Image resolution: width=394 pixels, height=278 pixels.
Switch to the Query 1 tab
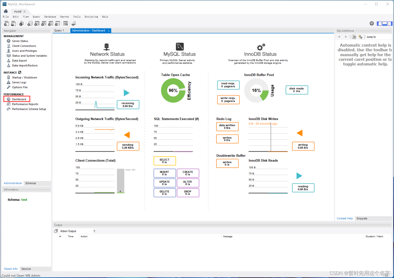pyautogui.click(x=59, y=31)
